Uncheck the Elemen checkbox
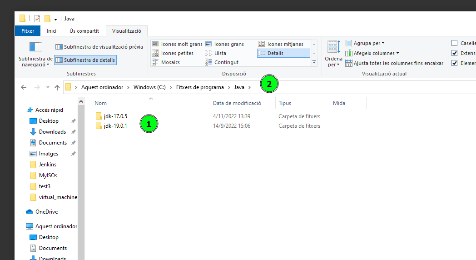476x260 pixels. point(455,63)
